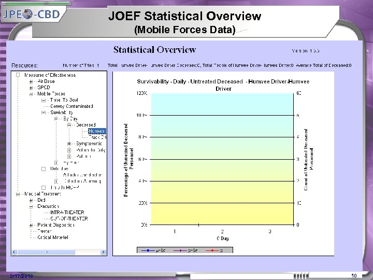The width and height of the screenshot is (373, 280).
Task: Select the Survivability label
Action: [x=62, y=113]
